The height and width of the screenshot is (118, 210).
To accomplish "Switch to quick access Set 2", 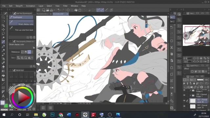I will click(172, 21).
